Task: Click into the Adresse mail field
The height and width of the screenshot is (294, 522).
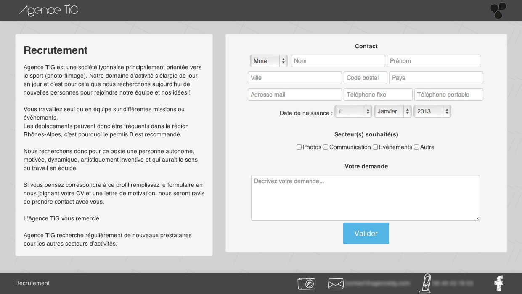Action: (x=294, y=94)
